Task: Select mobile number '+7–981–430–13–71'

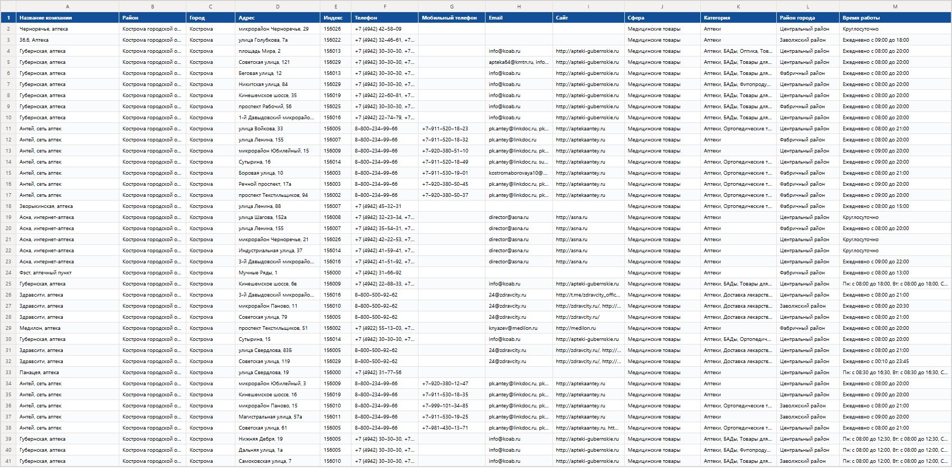Action: click(452, 428)
